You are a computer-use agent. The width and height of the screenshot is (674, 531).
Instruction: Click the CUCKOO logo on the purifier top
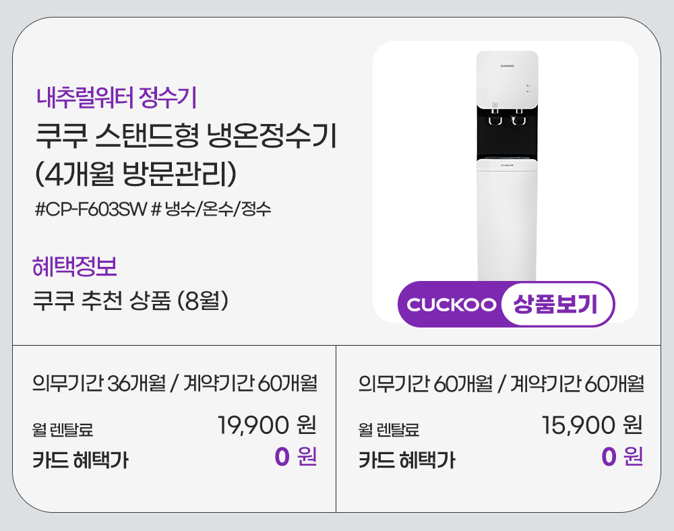point(508,66)
